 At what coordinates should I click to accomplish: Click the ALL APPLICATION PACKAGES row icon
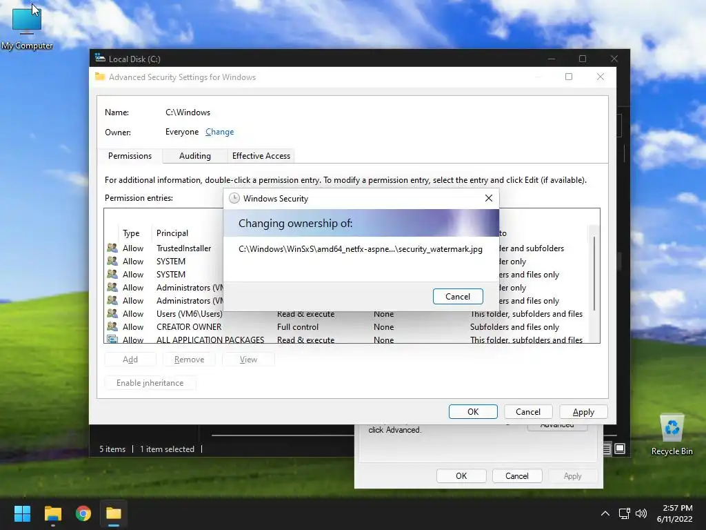point(112,339)
